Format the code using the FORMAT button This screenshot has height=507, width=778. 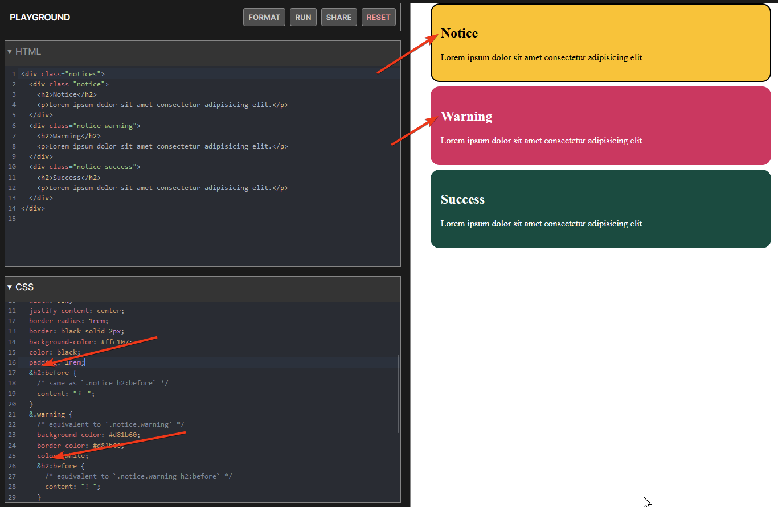click(x=264, y=17)
